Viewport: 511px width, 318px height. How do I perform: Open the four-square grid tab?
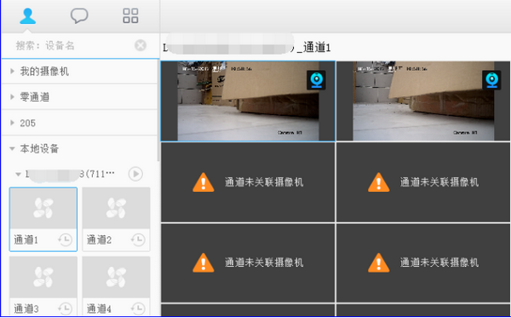coord(130,15)
